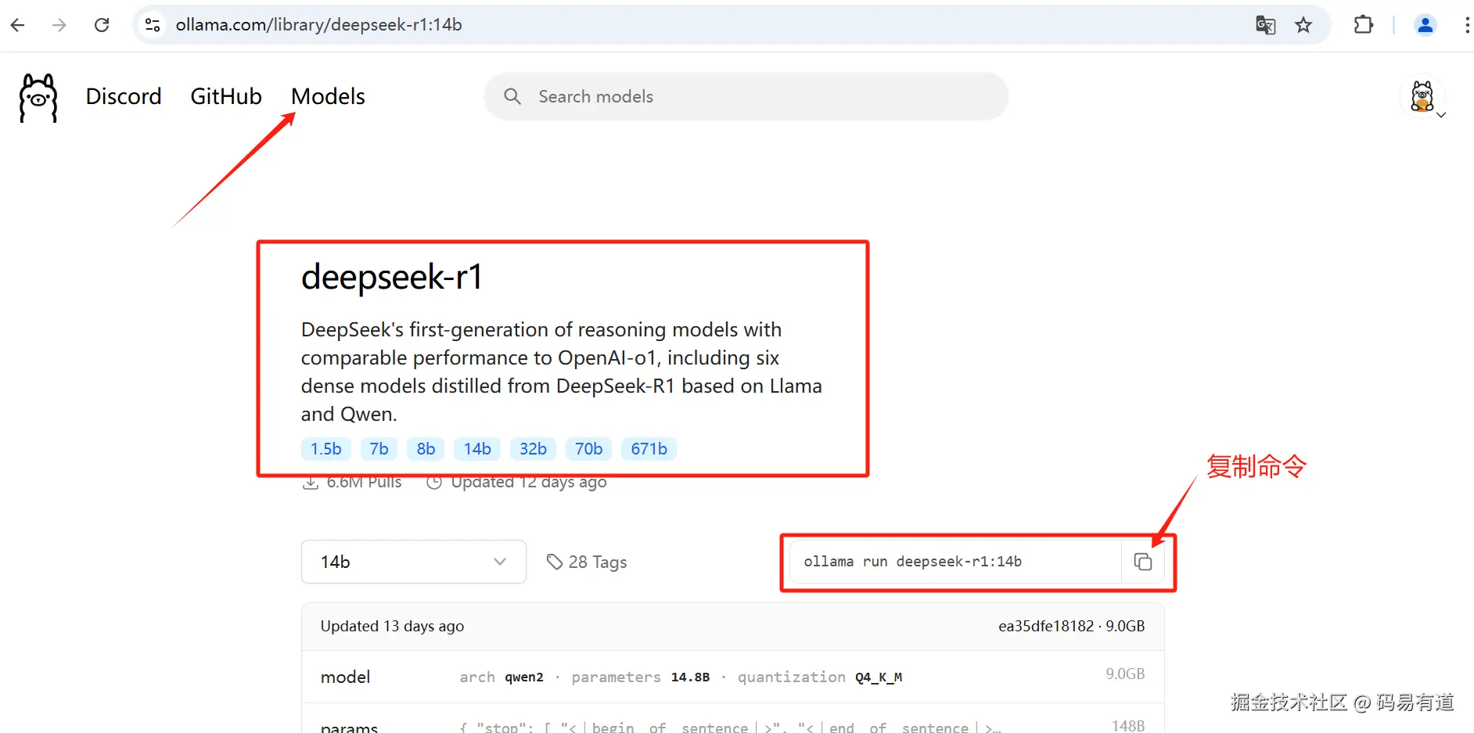
Task: Select the 8b size tag
Action: click(x=426, y=449)
